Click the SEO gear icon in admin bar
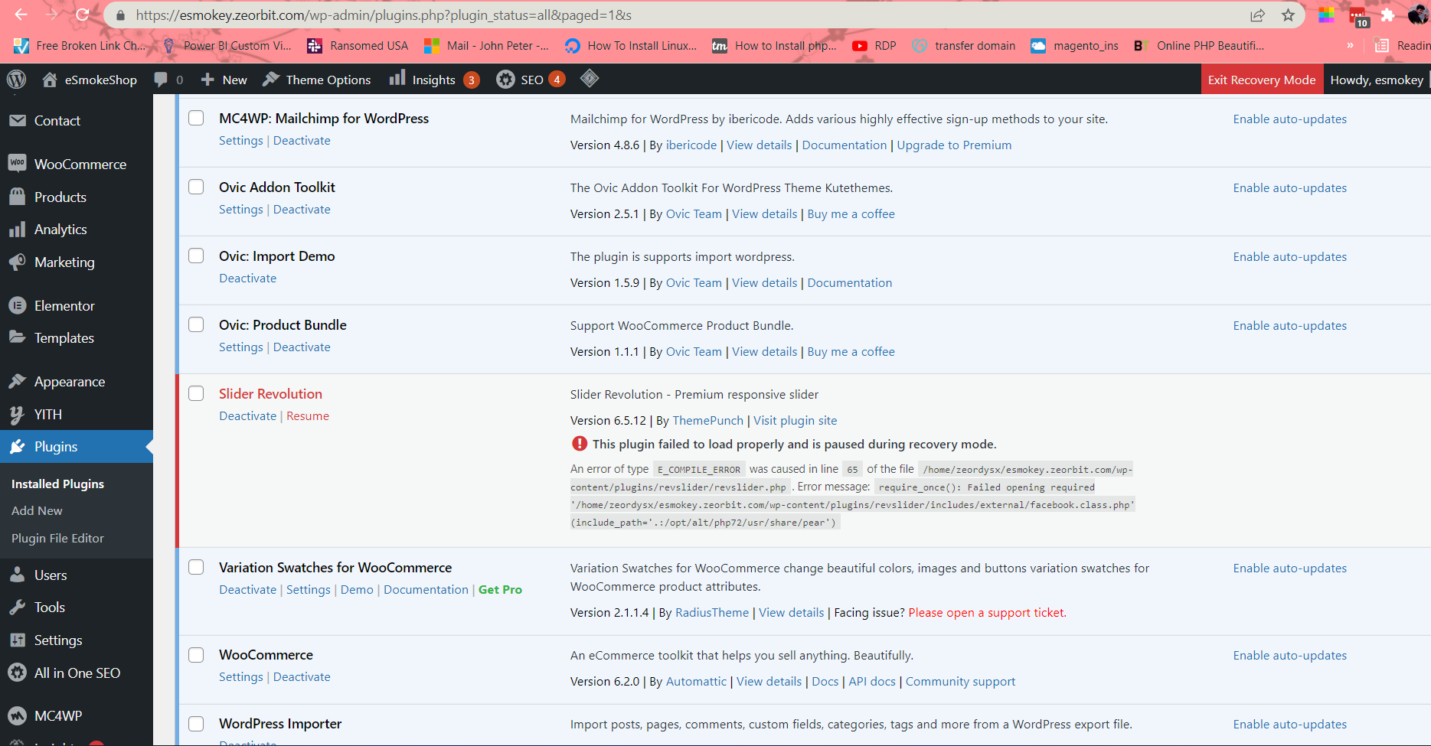Viewport: 1431px width, 746px height. pos(505,80)
